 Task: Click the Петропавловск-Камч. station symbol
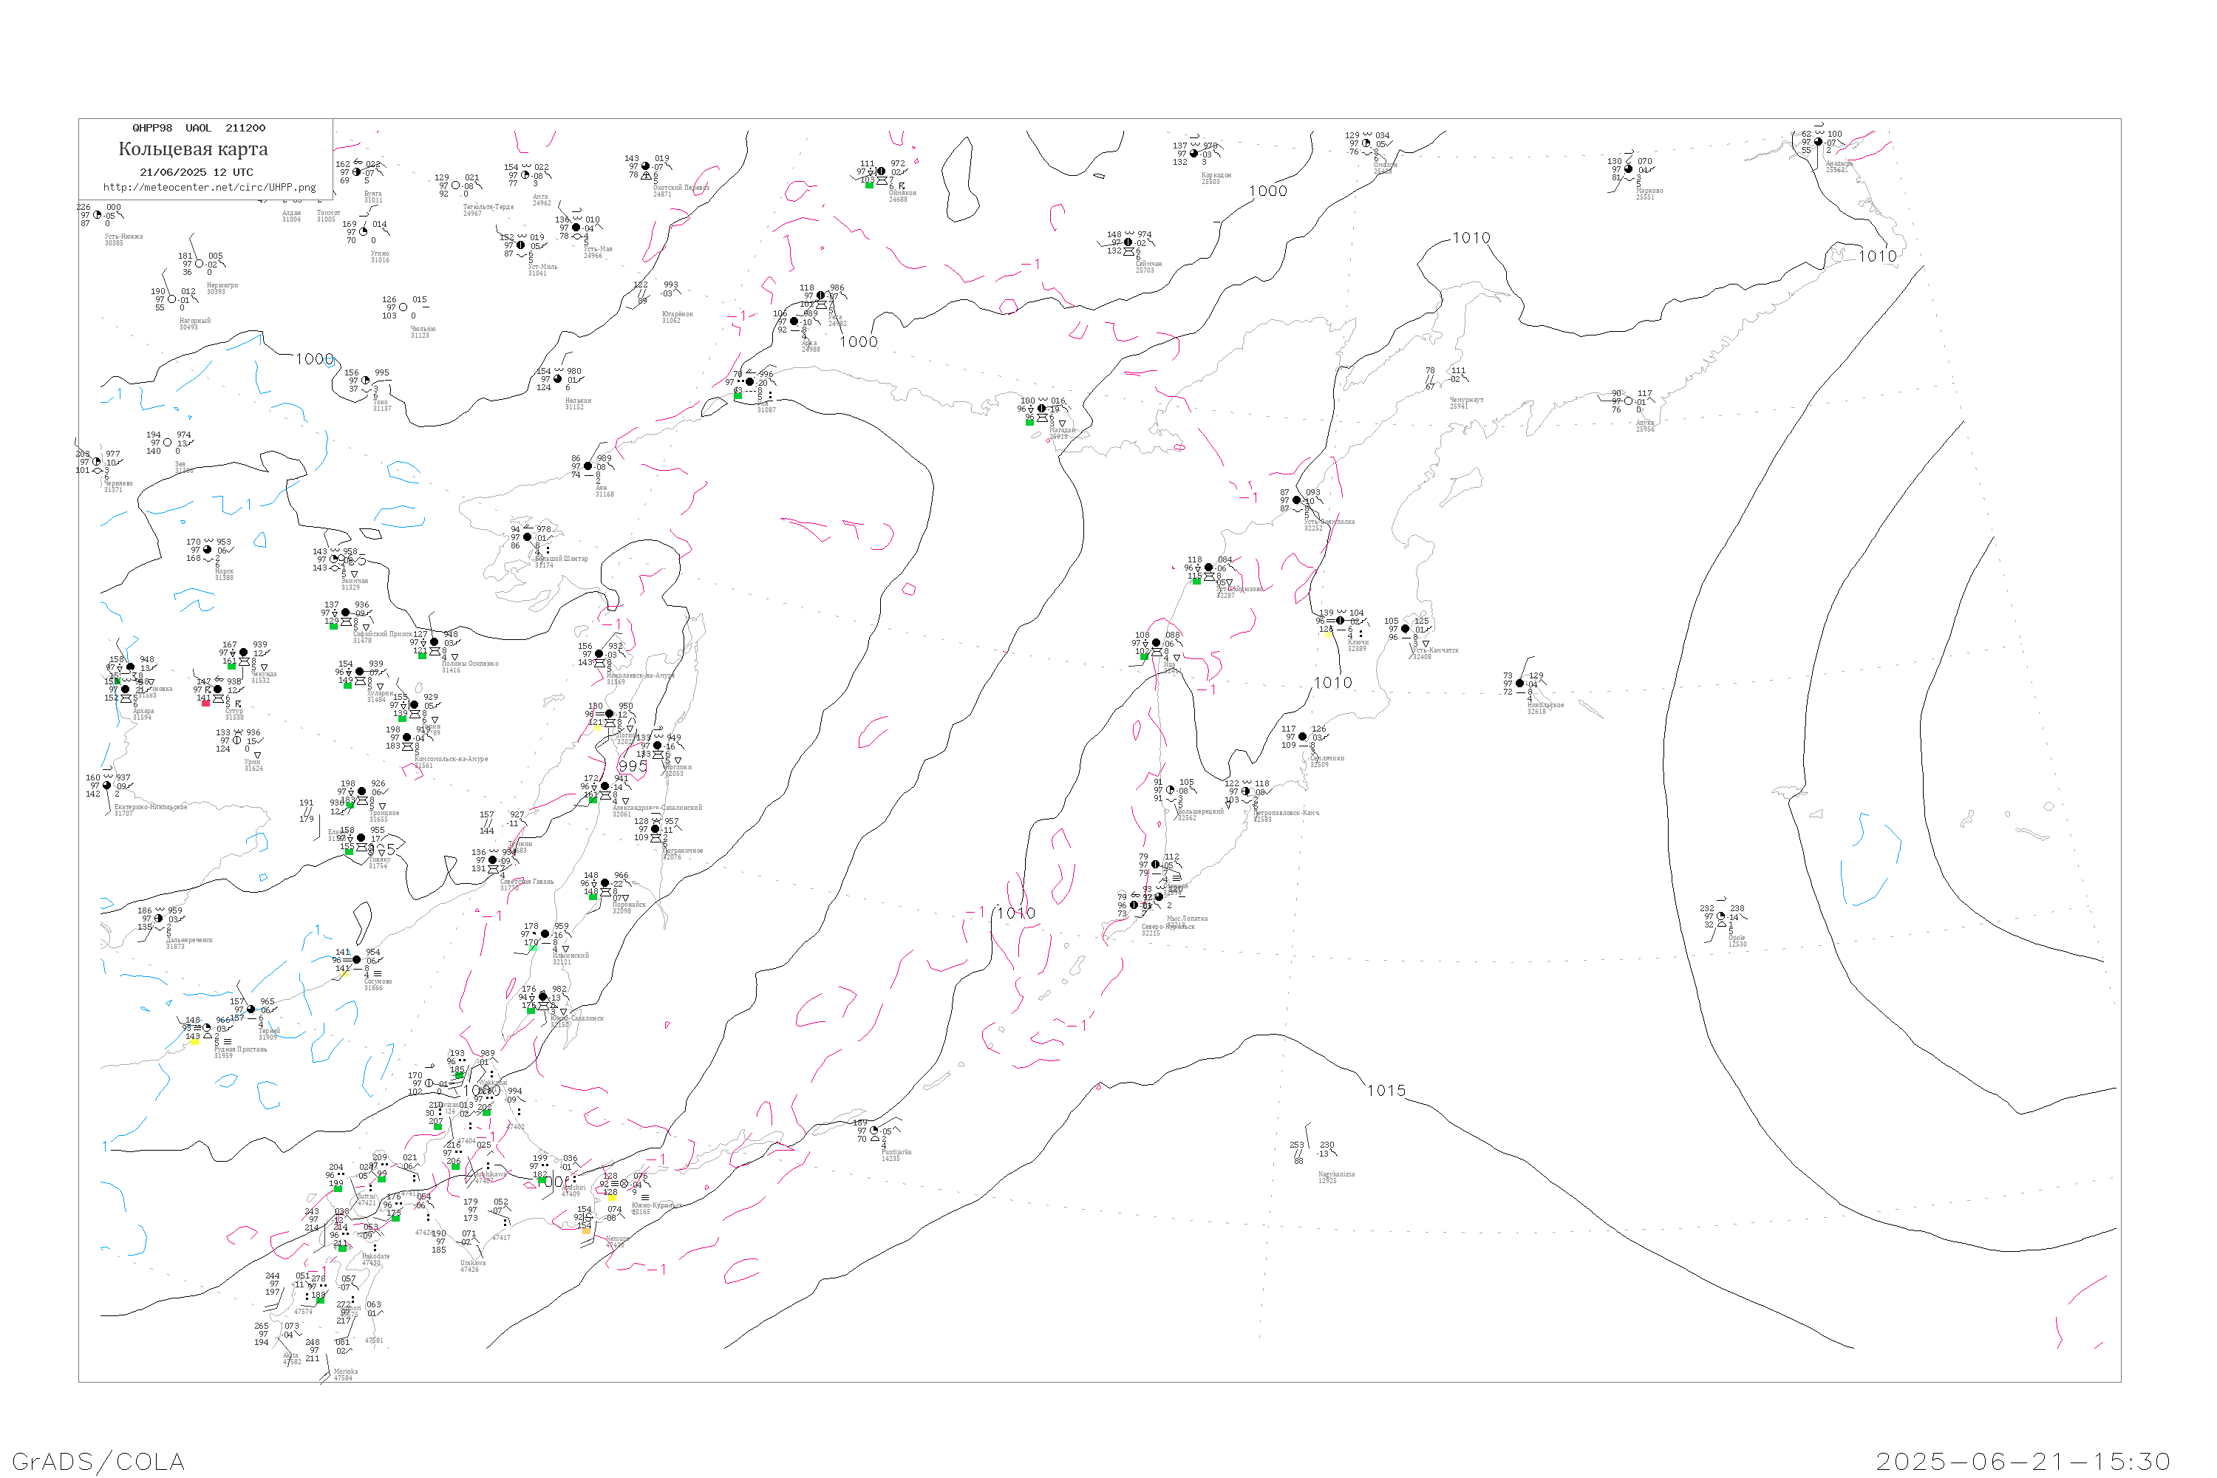point(1246,791)
